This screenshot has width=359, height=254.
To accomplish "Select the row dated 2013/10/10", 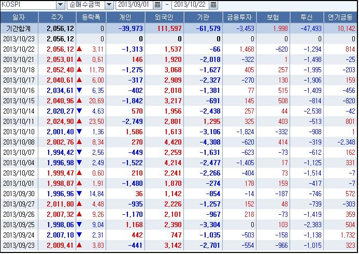I will (179, 132).
